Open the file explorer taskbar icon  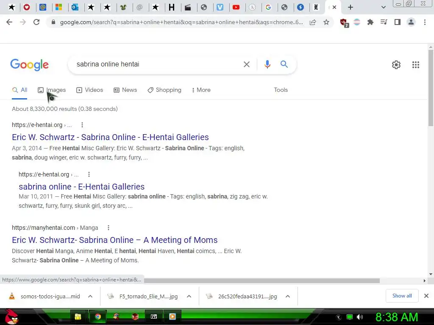tap(78, 317)
